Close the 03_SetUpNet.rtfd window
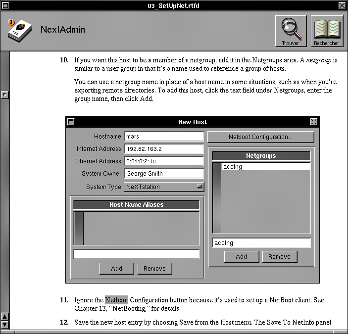Viewport: 348px width, 334px height. 342,5
